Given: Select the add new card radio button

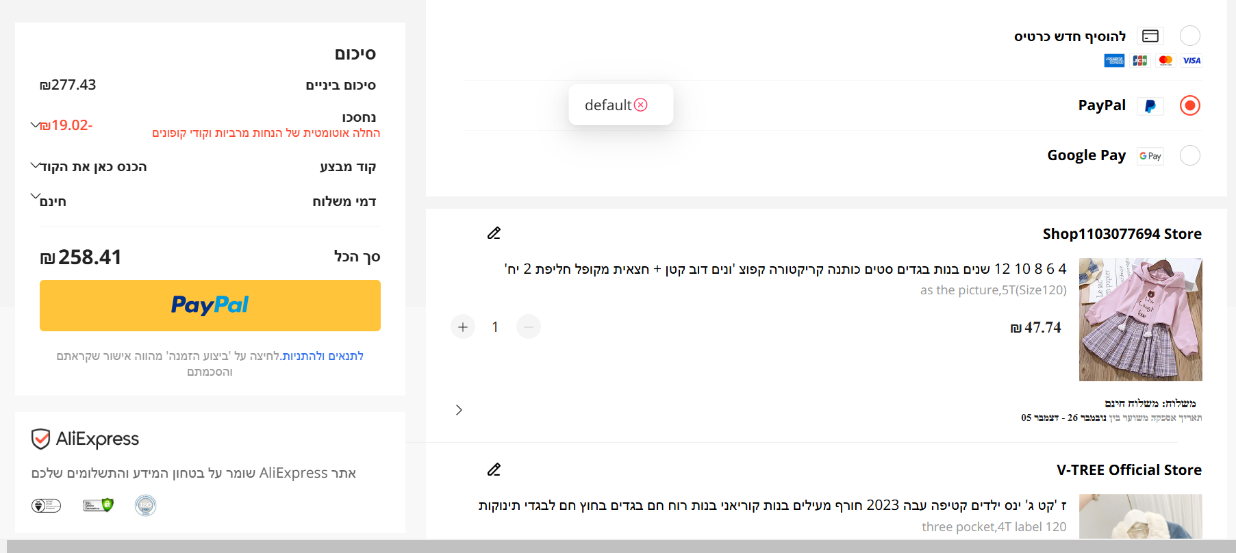Looking at the screenshot, I should (x=1190, y=36).
